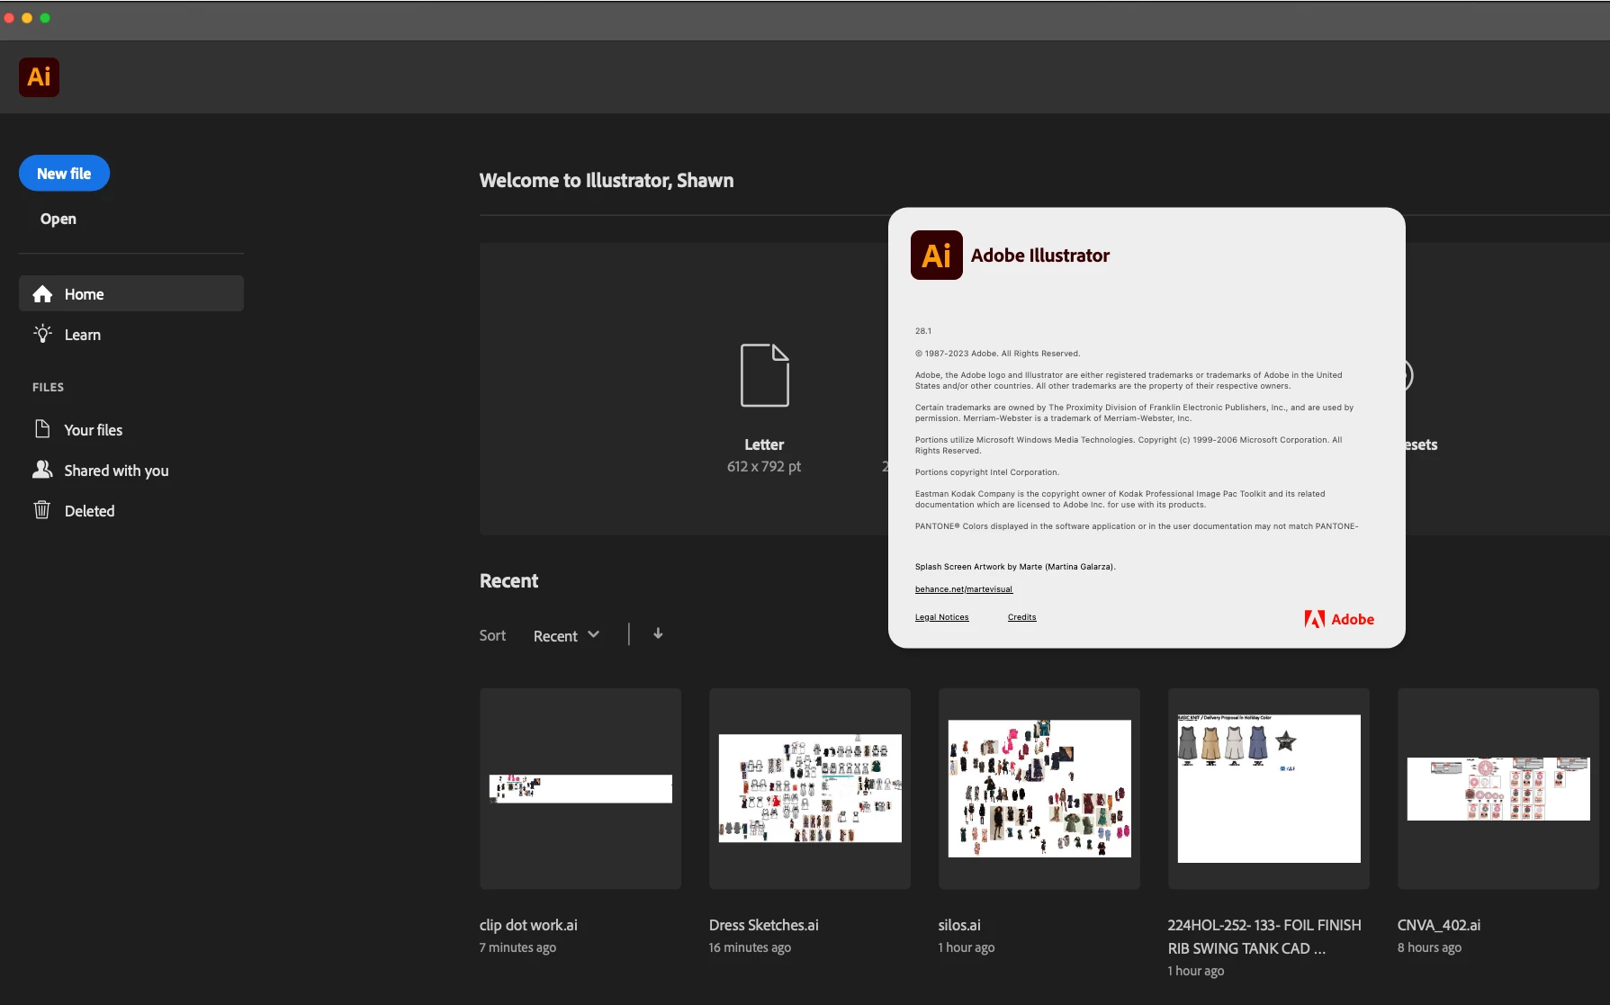Viewport: 1610px width, 1005px height.
Task: Click the Adobe Illustrator title in About dialog
Action: [x=1040, y=256]
